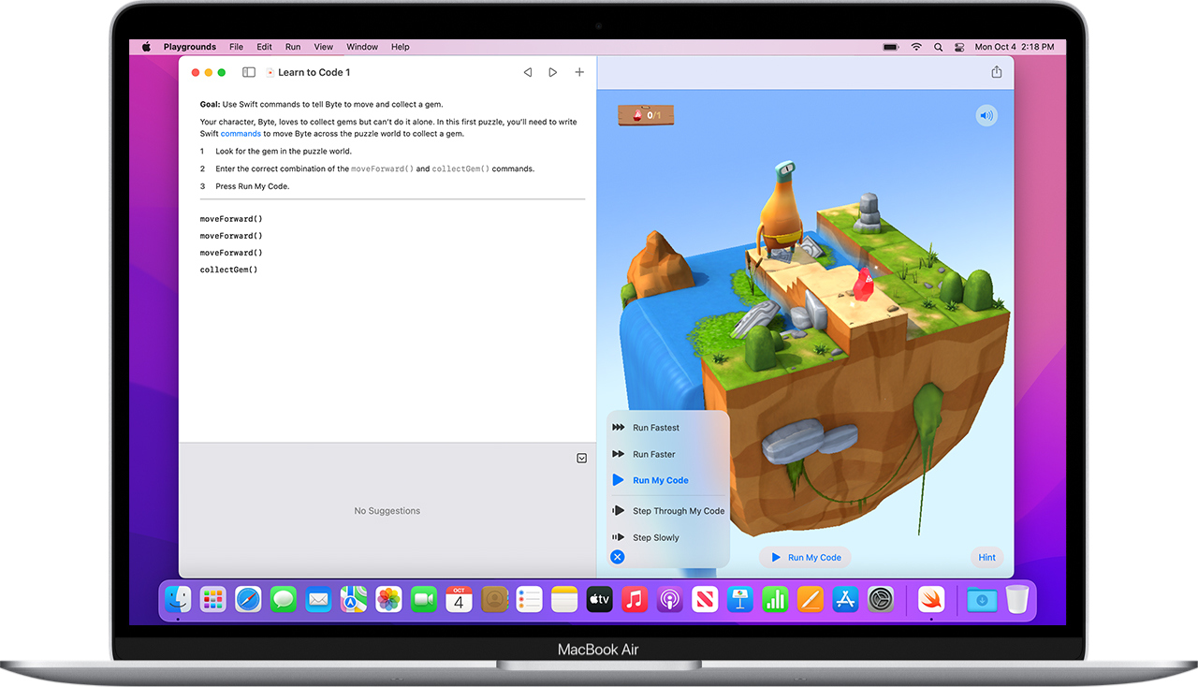Open System Preferences from the Dock
This screenshot has height=687, width=1198.
click(881, 599)
